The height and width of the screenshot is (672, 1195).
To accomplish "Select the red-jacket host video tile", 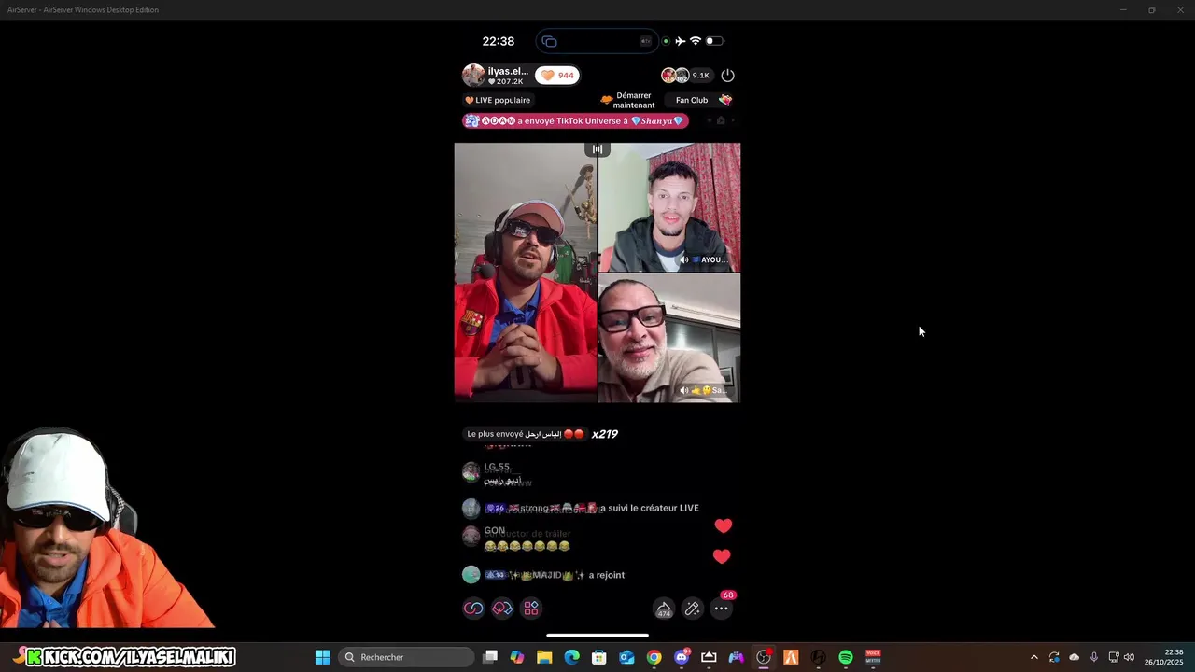I will (526, 273).
